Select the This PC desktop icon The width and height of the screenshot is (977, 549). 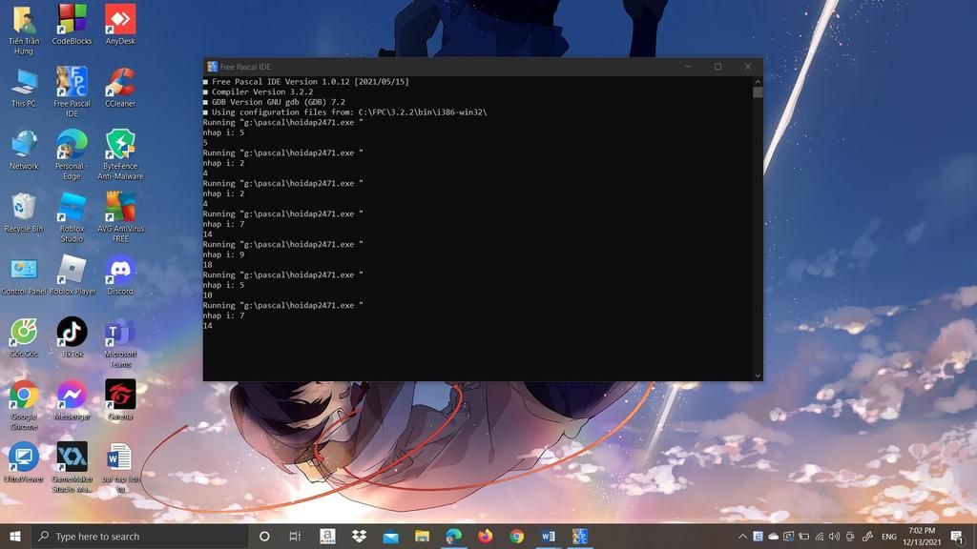(x=24, y=88)
